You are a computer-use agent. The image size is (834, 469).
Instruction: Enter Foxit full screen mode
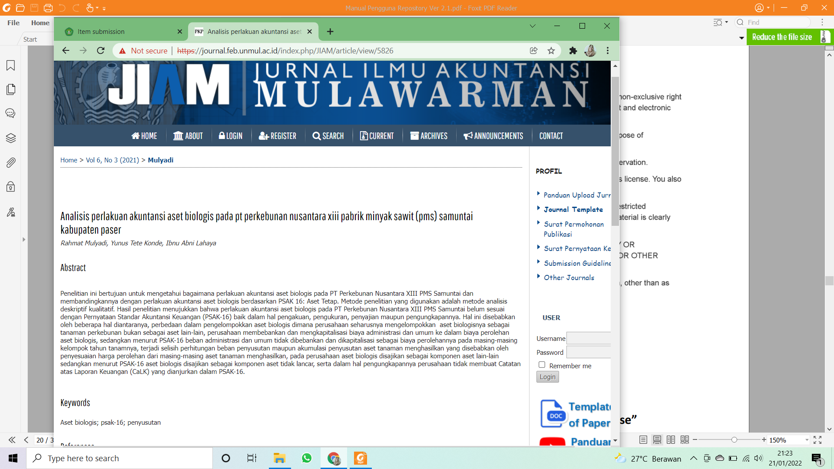[817, 440]
